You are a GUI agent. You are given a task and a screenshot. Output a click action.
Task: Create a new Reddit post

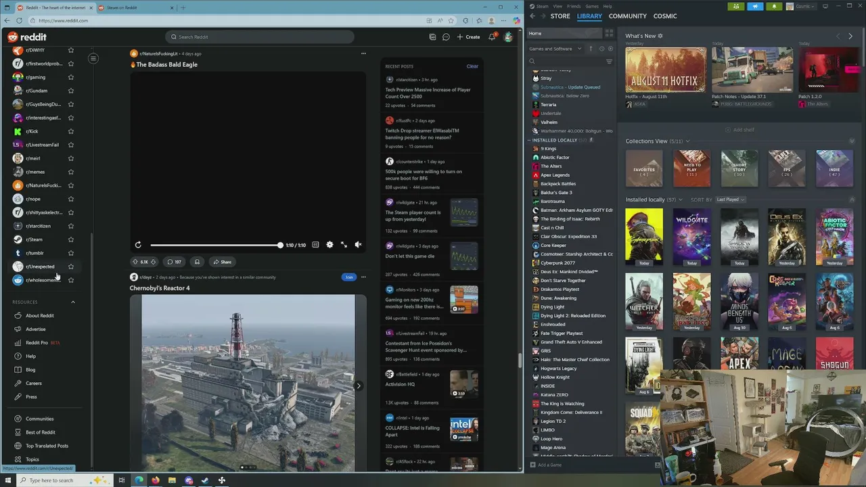click(x=468, y=37)
